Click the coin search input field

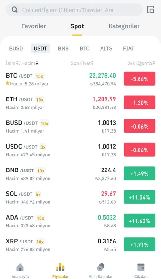point(74,10)
